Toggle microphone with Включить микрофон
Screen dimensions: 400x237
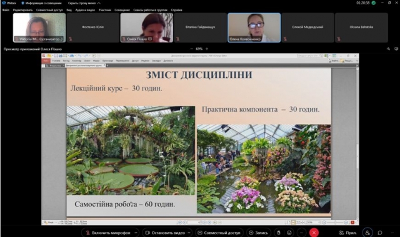tap(108, 233)
